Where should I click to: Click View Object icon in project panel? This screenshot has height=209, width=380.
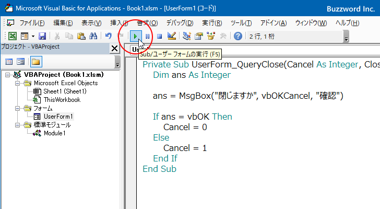coord(20,62)
